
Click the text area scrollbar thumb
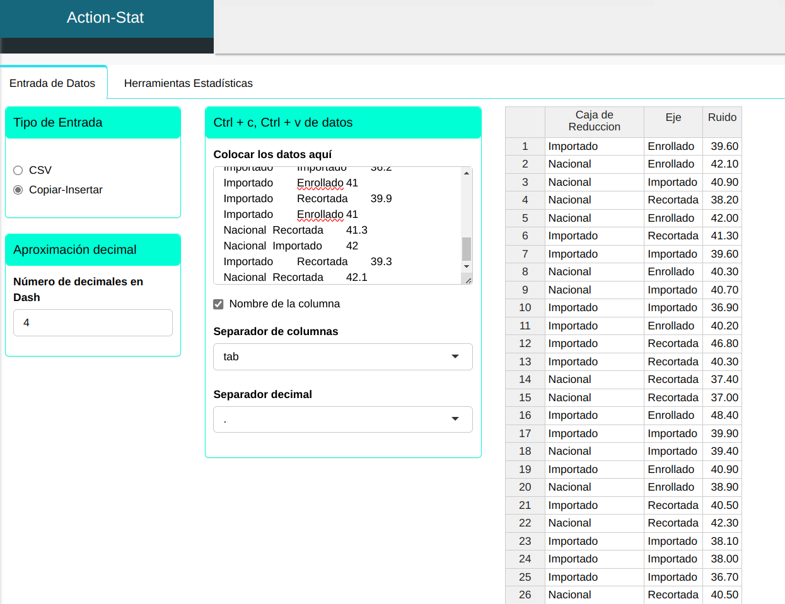click(x=467, y=249)
